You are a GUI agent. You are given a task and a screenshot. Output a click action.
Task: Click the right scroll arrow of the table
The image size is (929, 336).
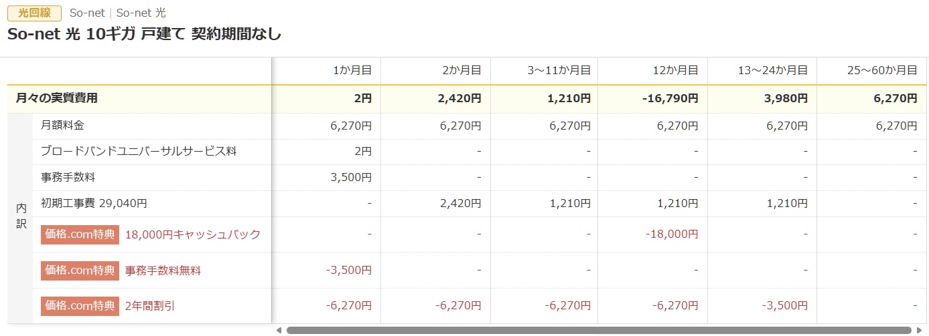(918, 330)
